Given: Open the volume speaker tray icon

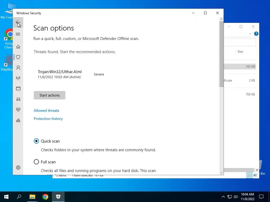Looking at the screenshot, I should click(236, 197).
